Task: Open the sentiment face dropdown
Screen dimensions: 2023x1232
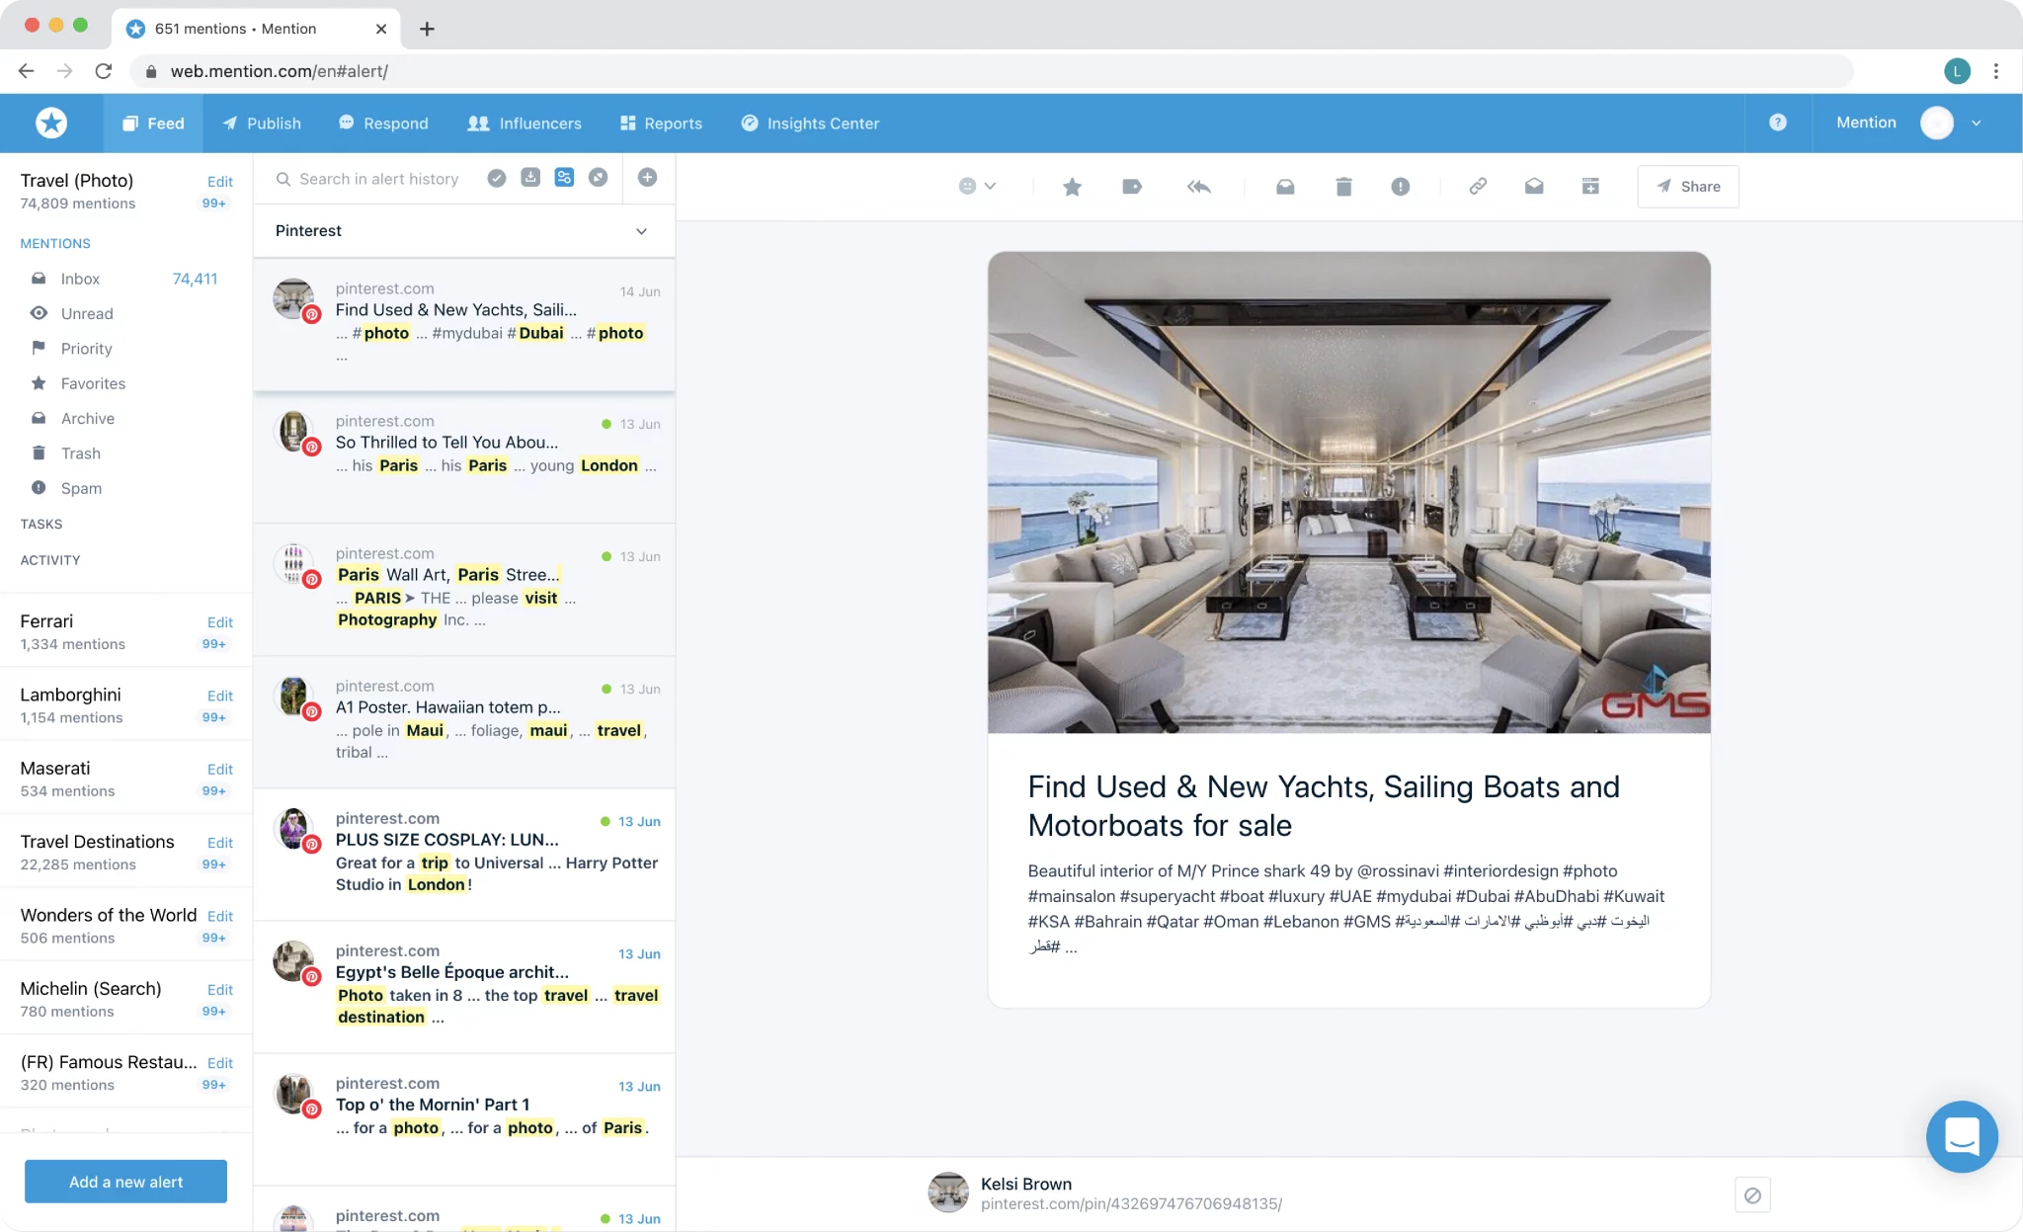Action: [977, 187]
